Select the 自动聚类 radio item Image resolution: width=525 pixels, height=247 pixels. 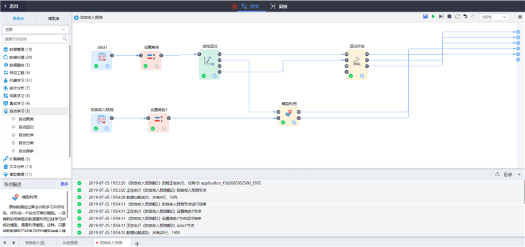(26, 119)
